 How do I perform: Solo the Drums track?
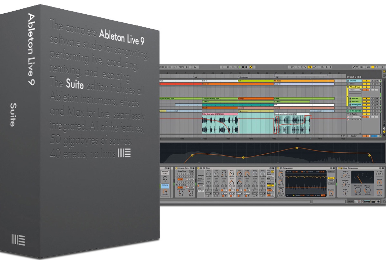tap(373, 81)
